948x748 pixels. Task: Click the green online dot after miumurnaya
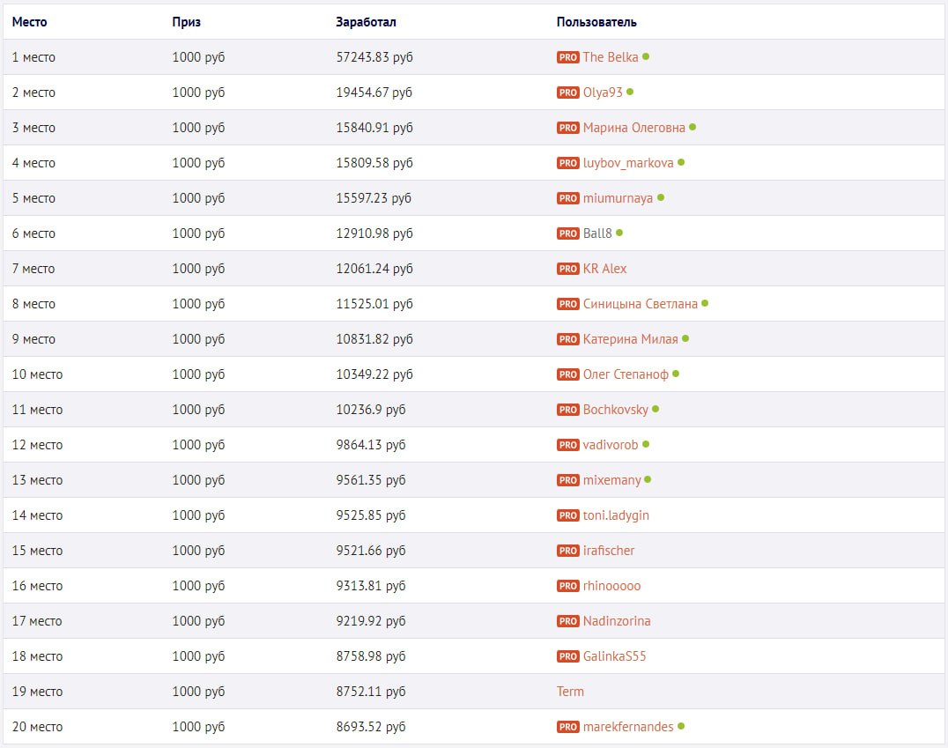coord(661,197)
